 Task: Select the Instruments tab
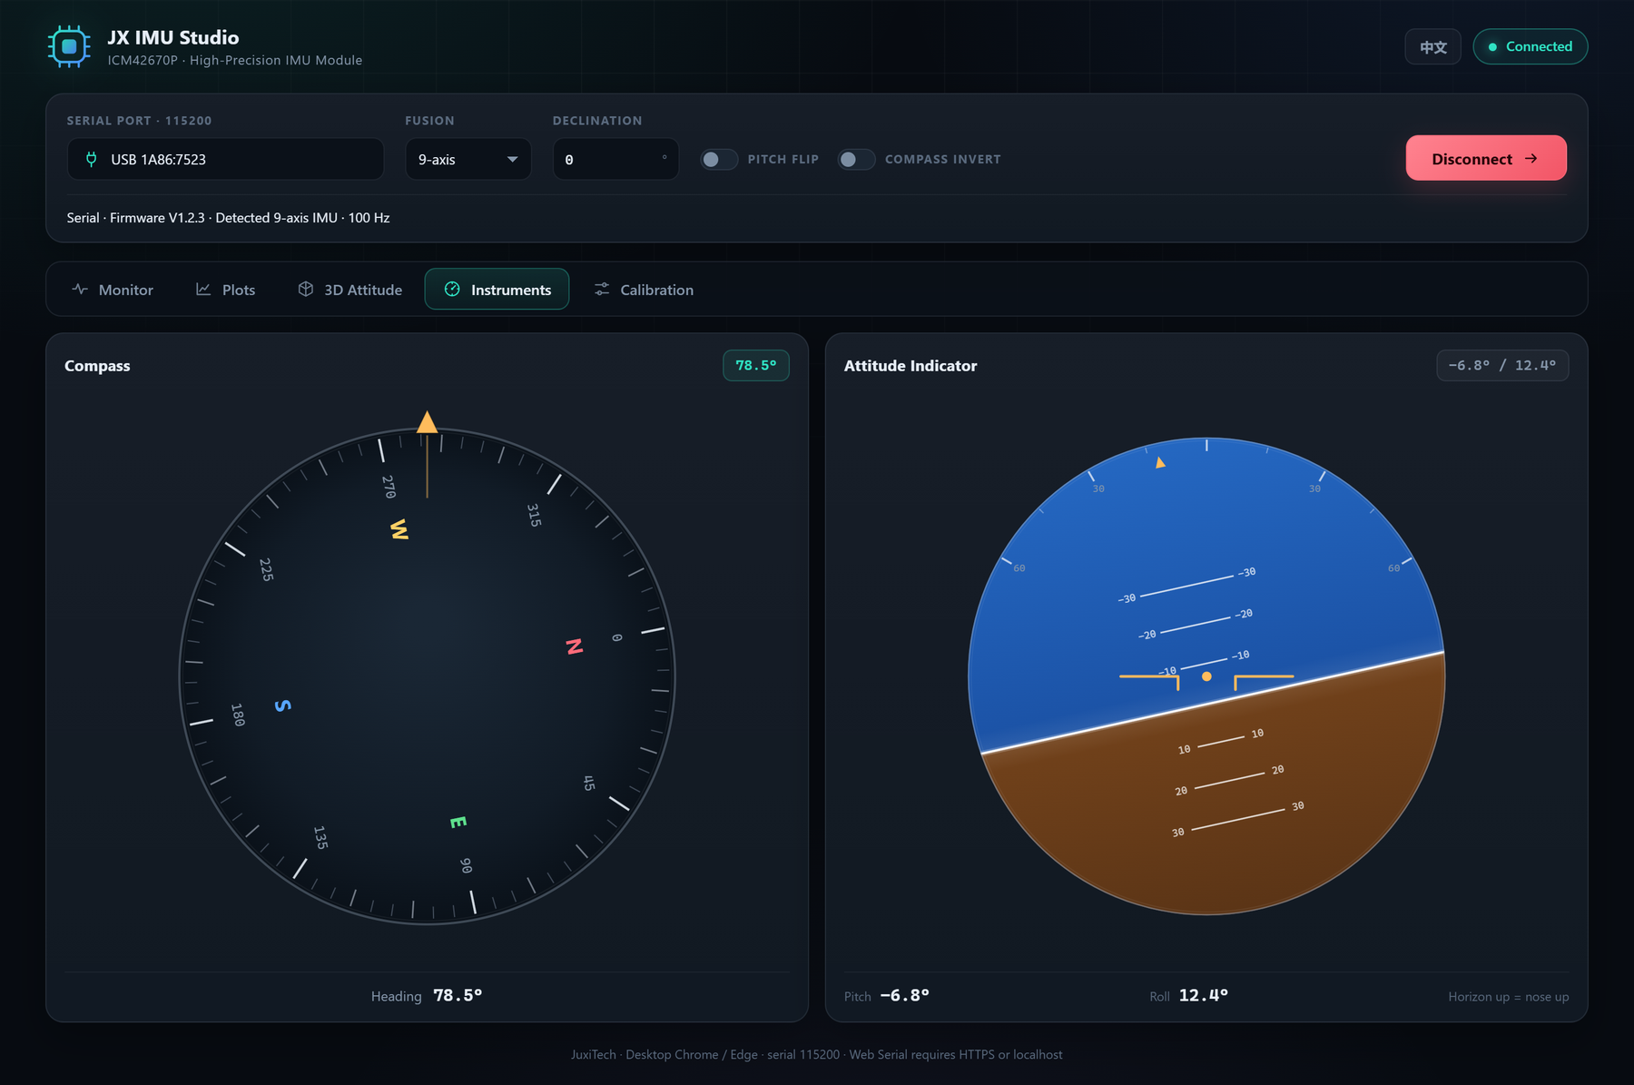[497, 290]
